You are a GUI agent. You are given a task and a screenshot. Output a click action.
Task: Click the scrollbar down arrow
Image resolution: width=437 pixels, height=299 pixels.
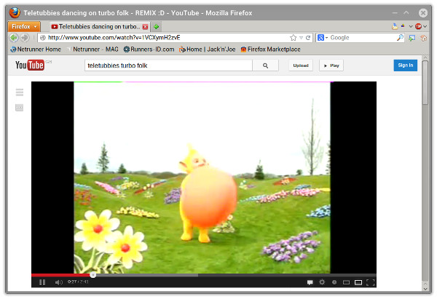coord(425,287)
